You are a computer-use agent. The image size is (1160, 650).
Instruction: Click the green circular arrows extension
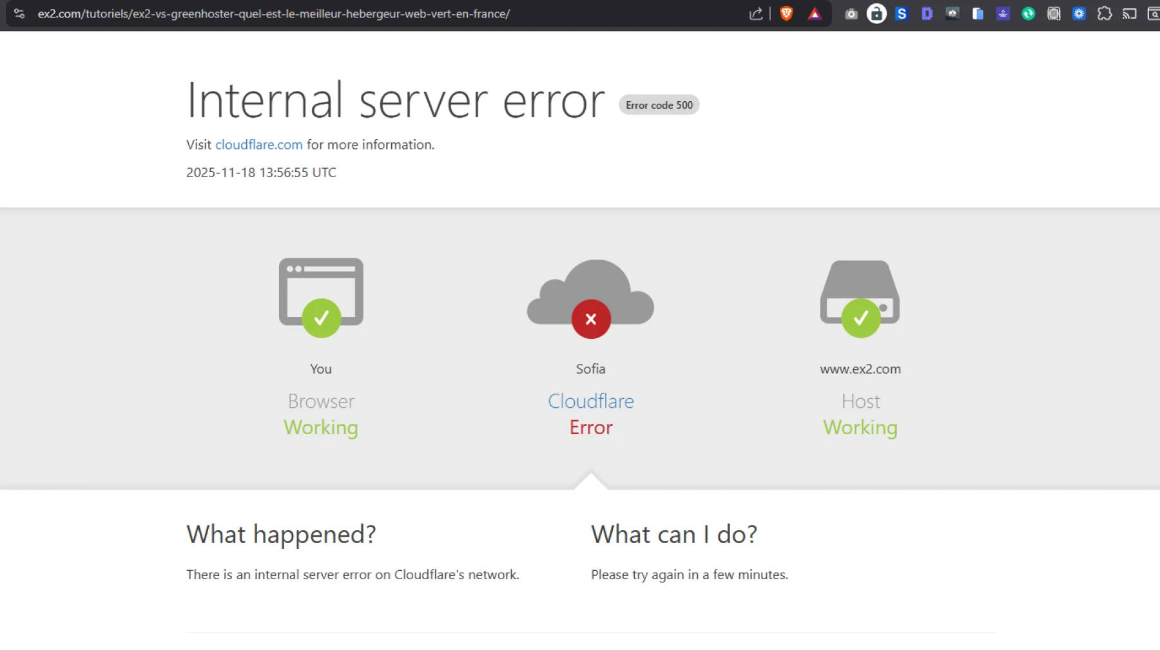[1029, 14]
